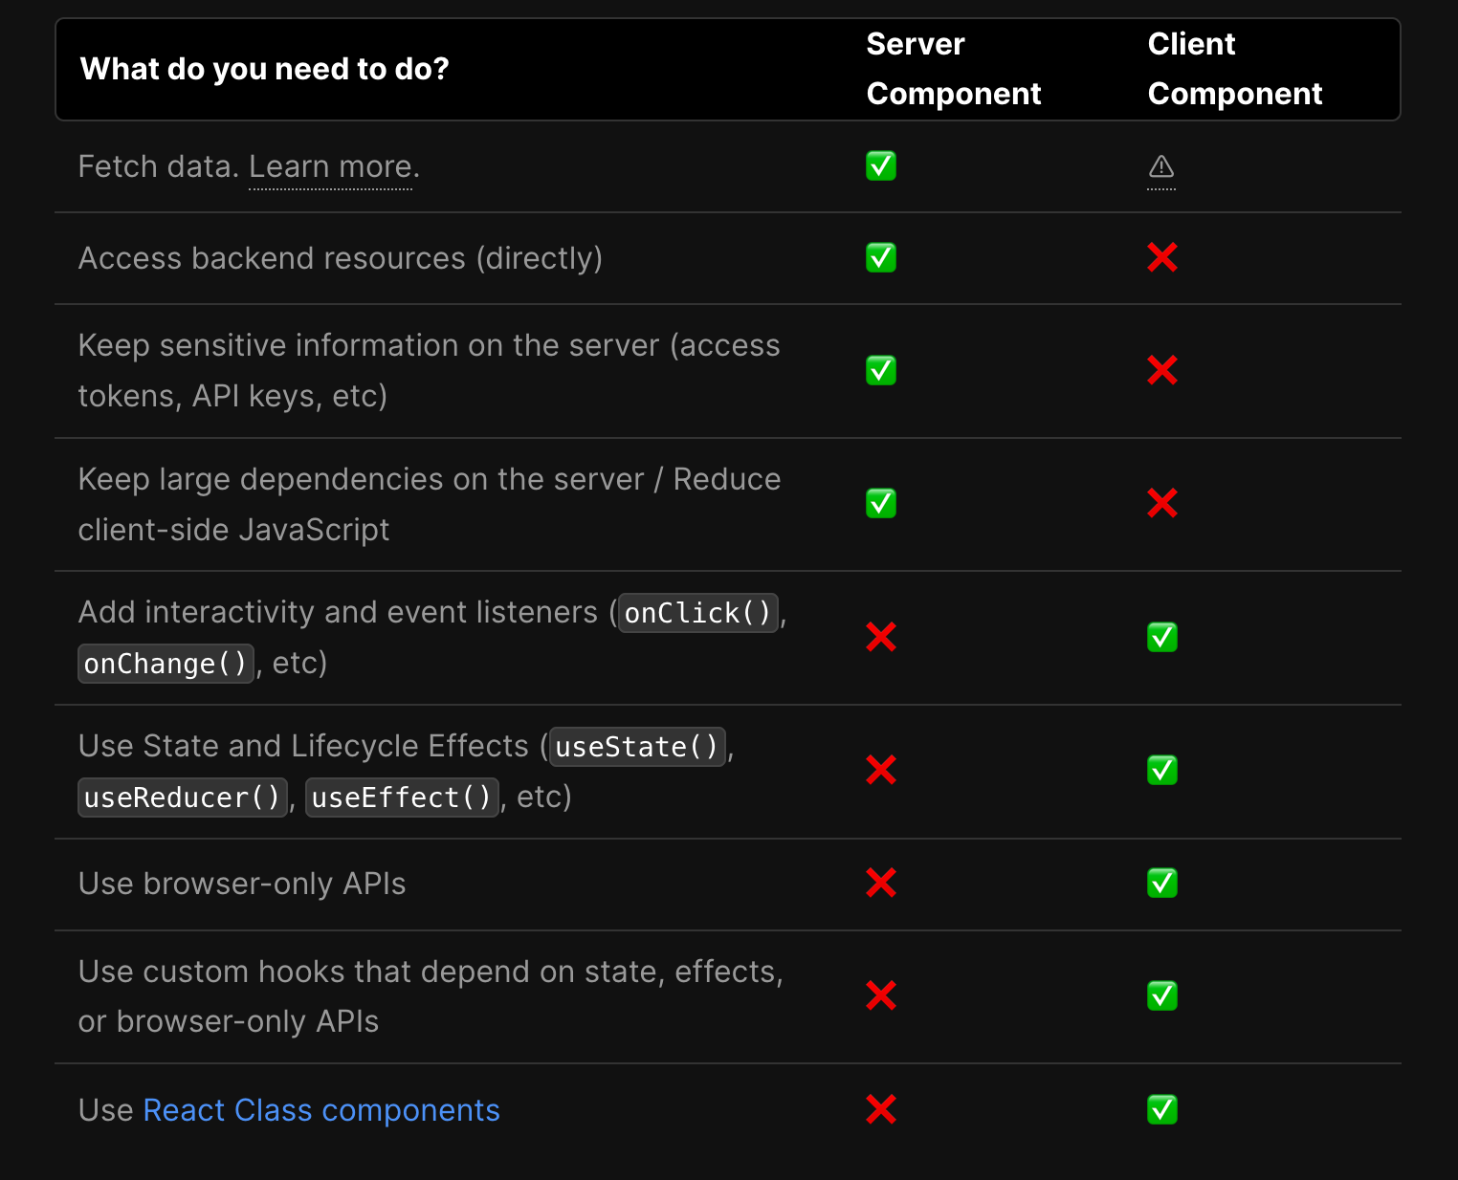Viewport: 1458px width, 1180px height.
Task: Click red cross for Access backend resources
Action: (1162, 257)
